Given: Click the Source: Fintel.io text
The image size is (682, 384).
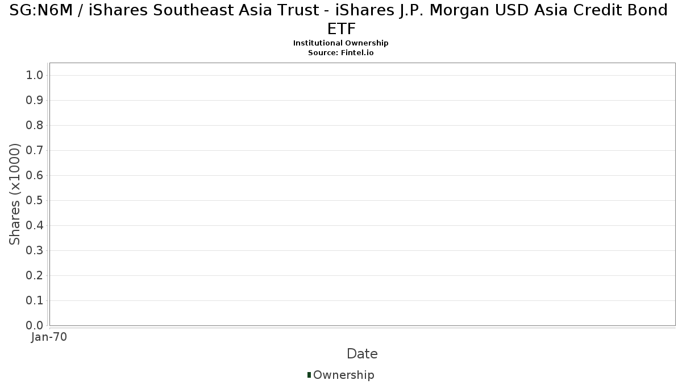Looking at the screenshot, I should 341,52.
